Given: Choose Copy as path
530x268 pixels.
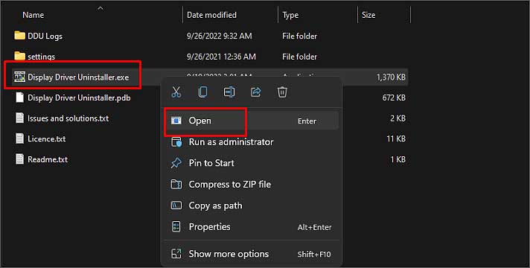Looking at the screenshot, I should click(x=252, y=205).
